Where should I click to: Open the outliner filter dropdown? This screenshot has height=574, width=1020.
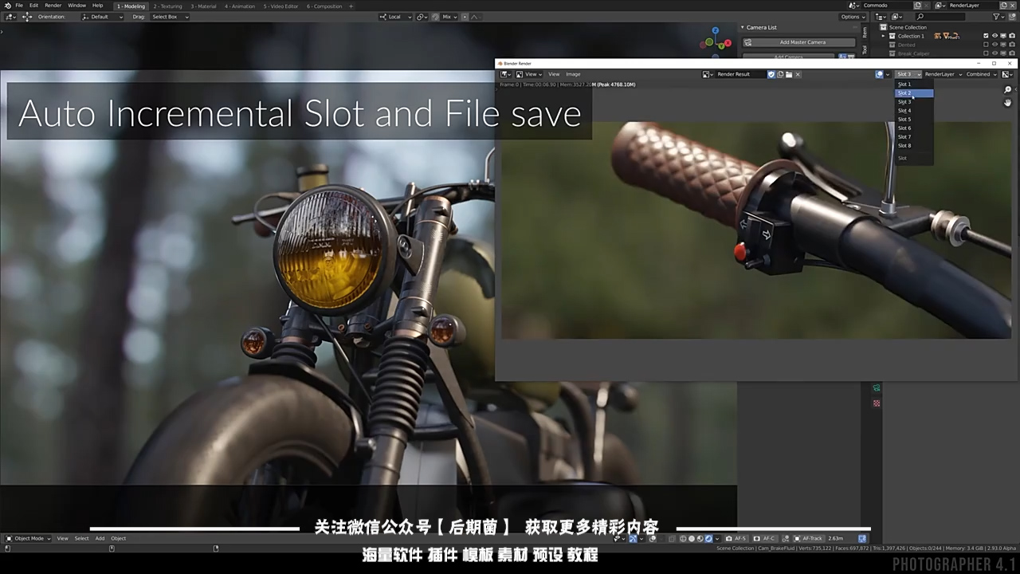tap(999, 17)
